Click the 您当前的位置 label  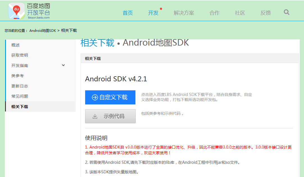[16, 30]
